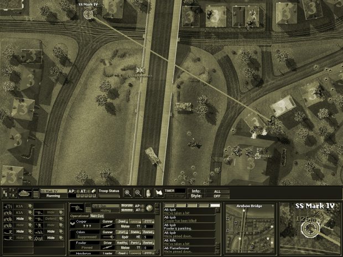Screen dimensions: 343x257
Task: Zoom in the battlefield map
Action: pos(128,193)
